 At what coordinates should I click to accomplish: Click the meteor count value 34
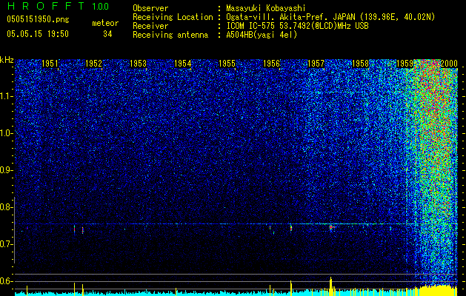click(107, 34)
